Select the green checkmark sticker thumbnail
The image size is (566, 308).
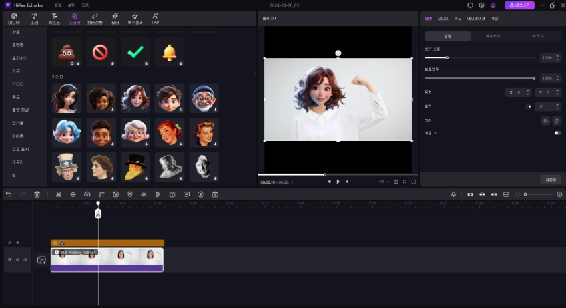(x=135, y=52)
